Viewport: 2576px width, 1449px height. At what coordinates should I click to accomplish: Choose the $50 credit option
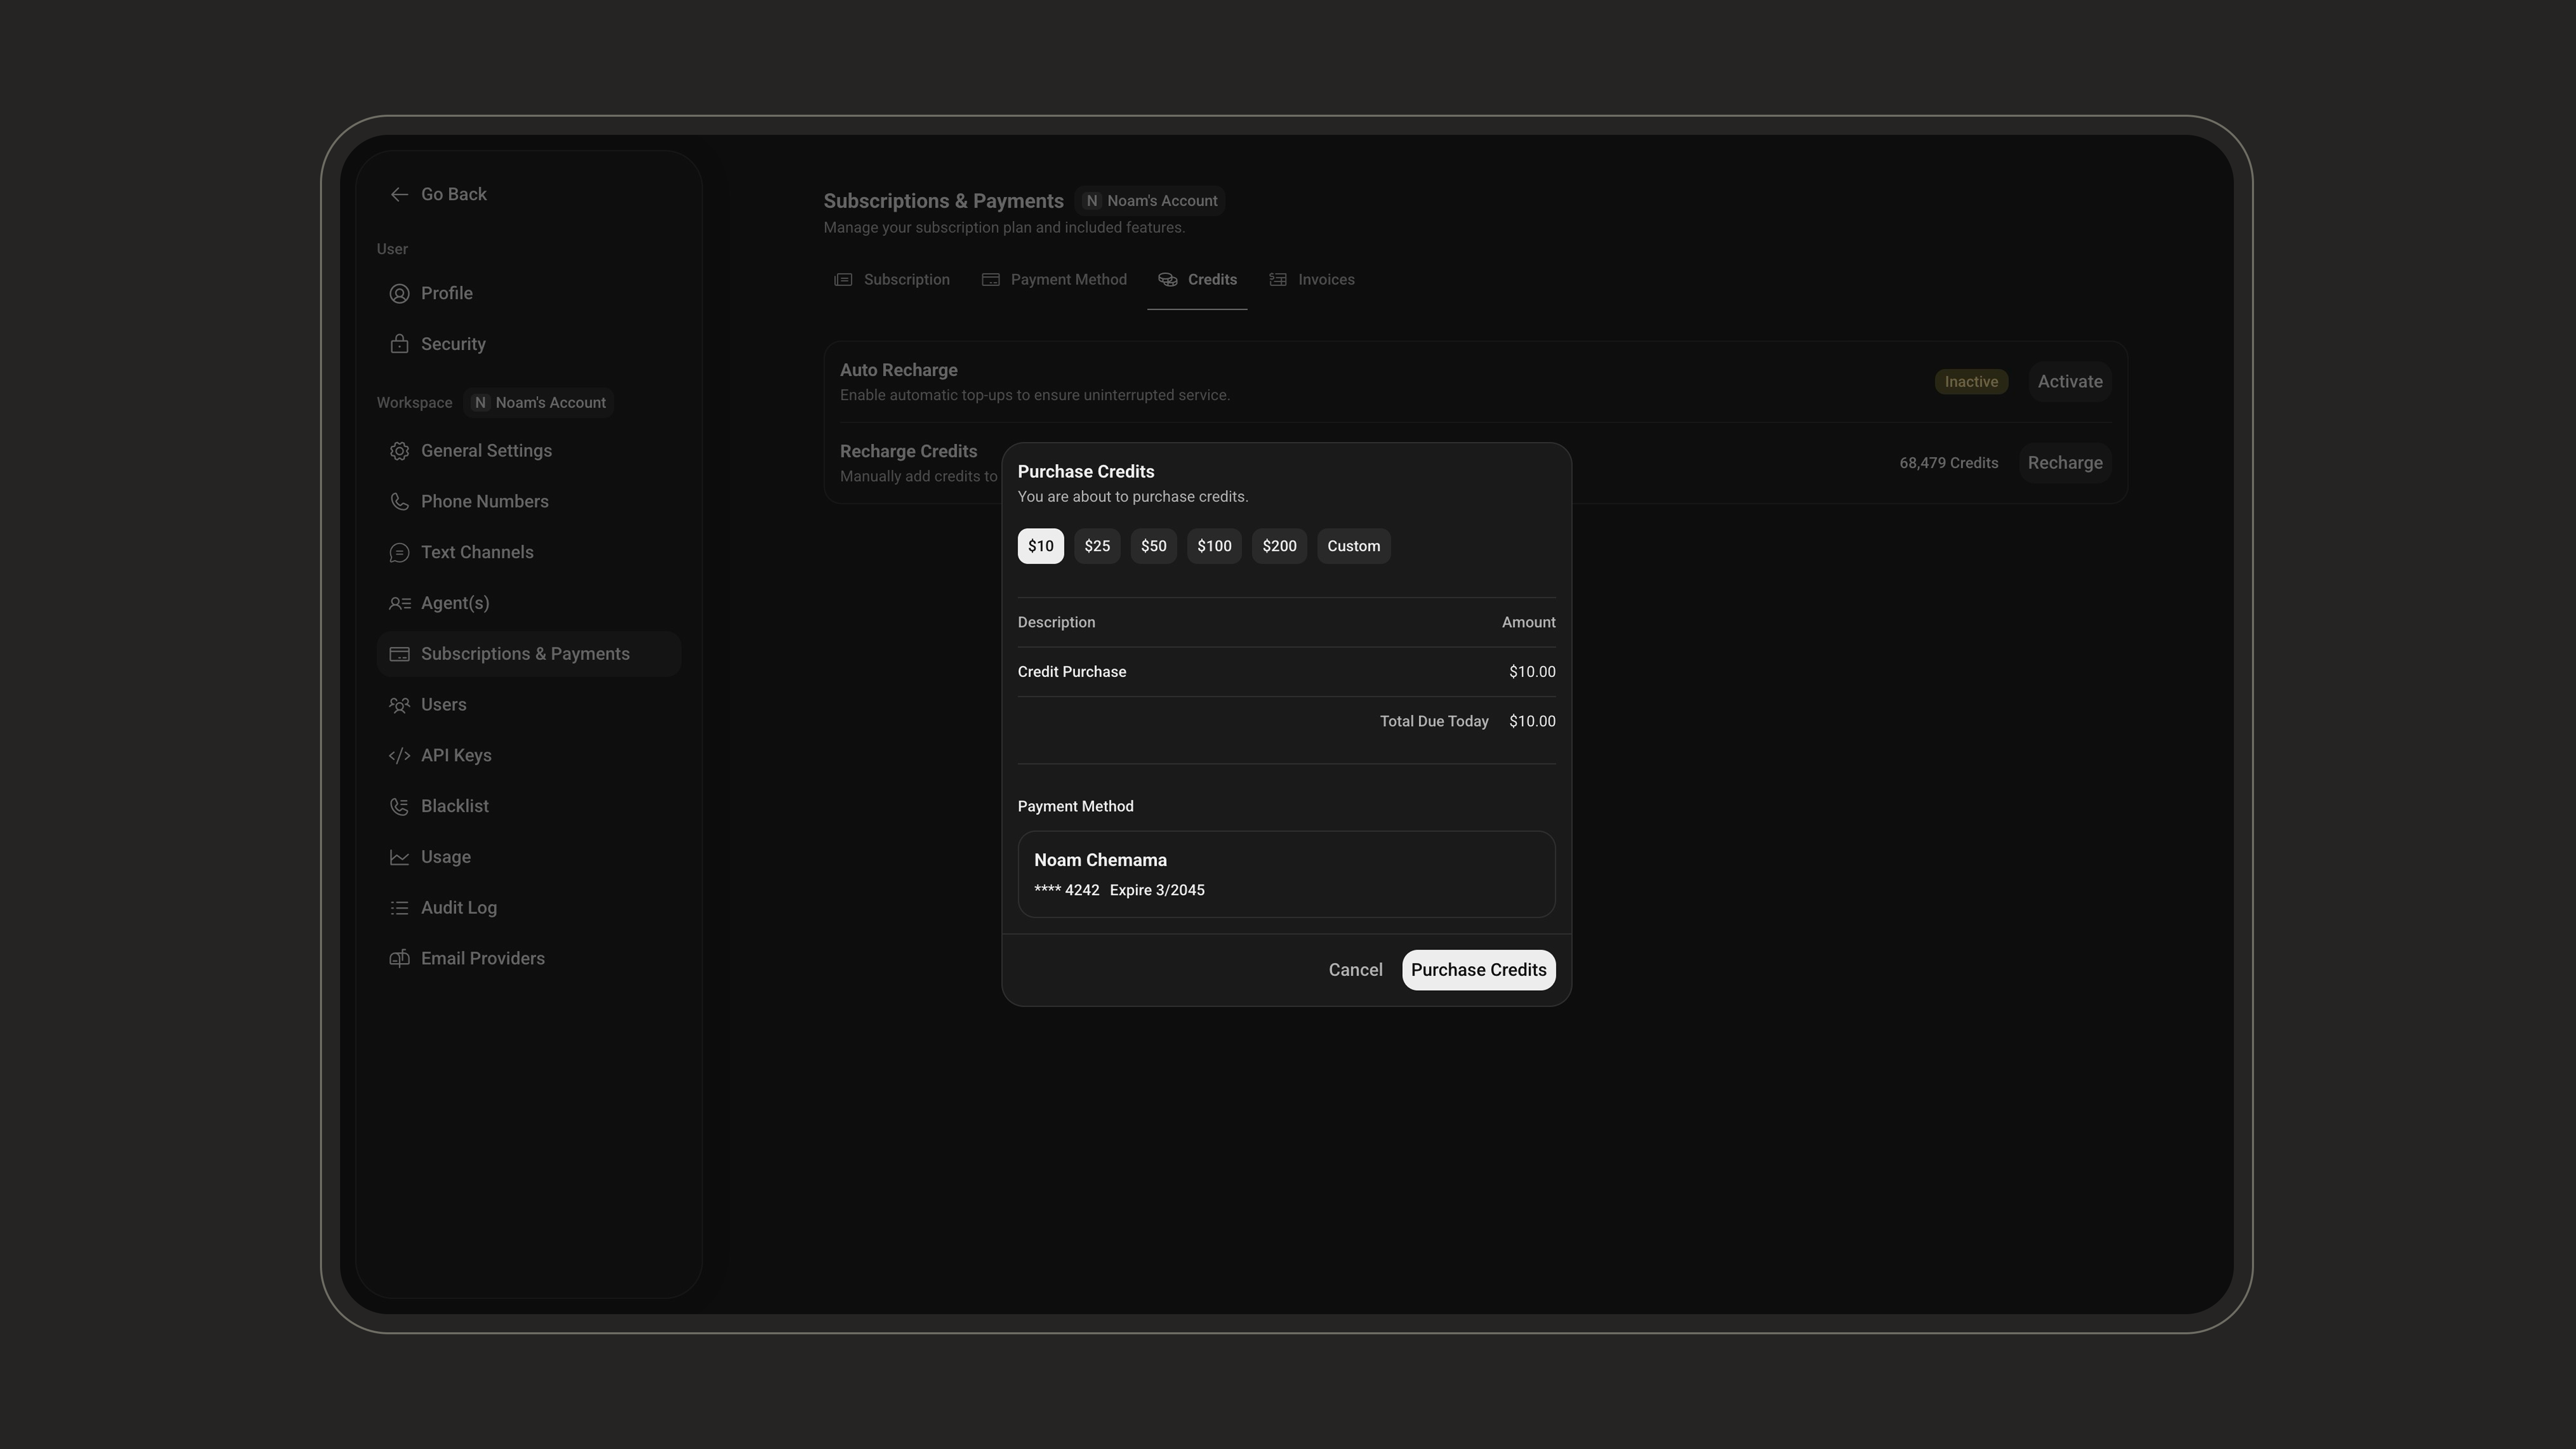click(x=1153, y=546)
